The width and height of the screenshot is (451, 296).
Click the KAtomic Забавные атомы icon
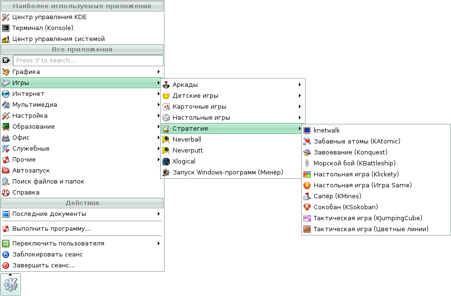[x=307, y=142]
